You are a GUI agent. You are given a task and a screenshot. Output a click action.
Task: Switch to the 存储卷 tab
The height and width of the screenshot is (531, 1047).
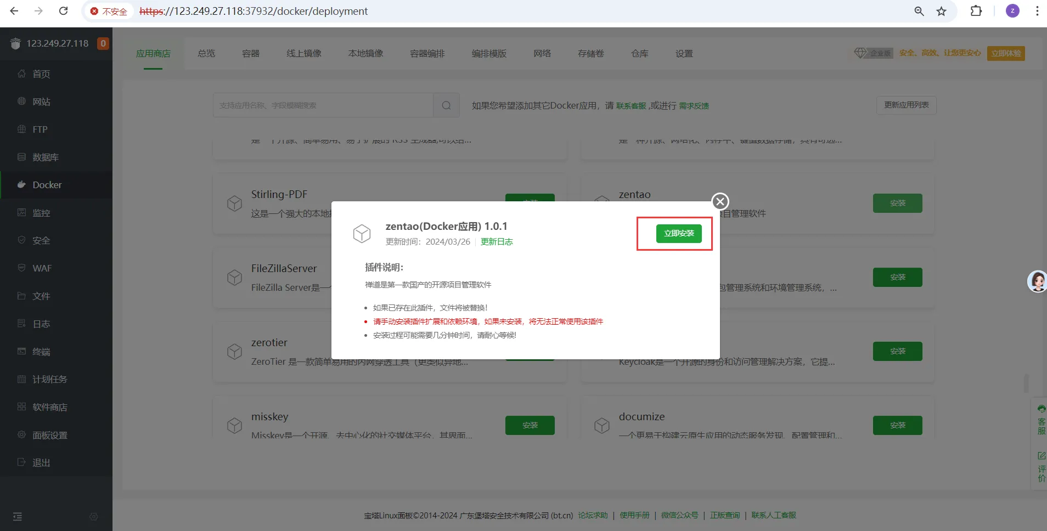click(591, 54)
